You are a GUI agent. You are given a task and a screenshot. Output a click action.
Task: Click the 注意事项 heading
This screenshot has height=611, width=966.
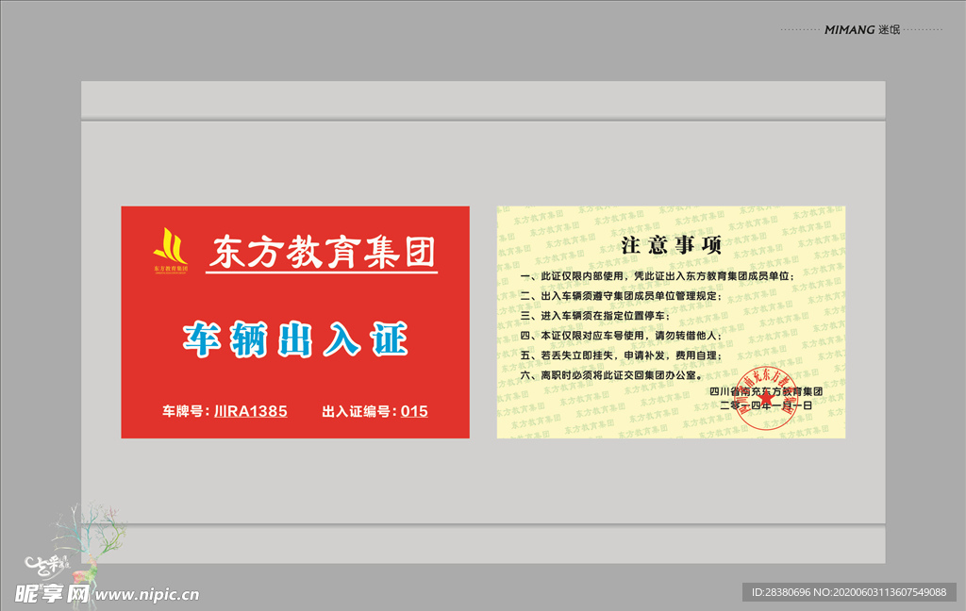click(x=671, y=245)
